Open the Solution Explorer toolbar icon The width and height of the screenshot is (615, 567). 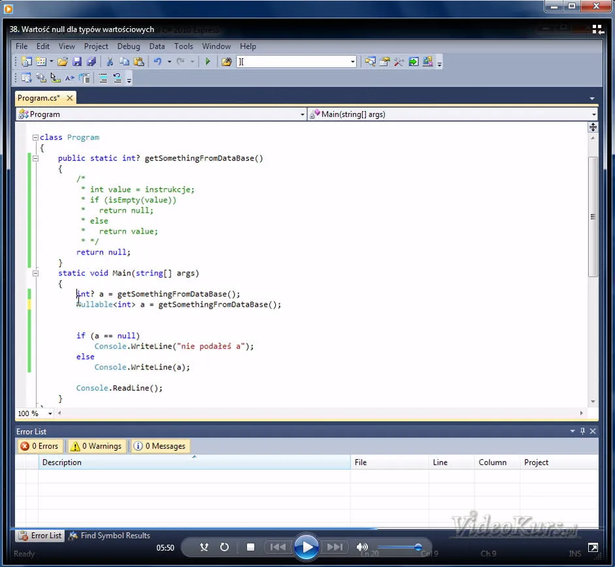[371, 61]
